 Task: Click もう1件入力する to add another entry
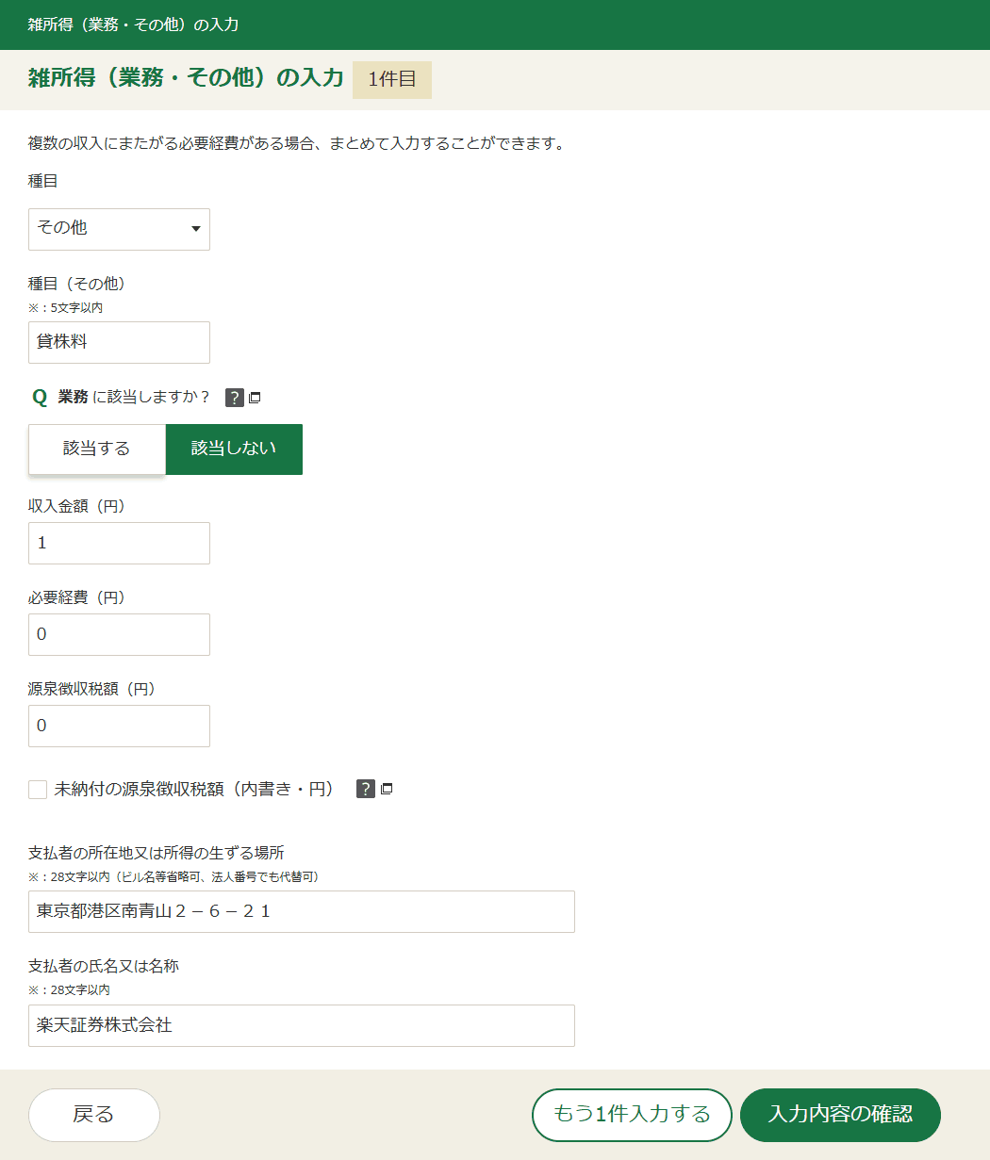(x=632, y=1115)
